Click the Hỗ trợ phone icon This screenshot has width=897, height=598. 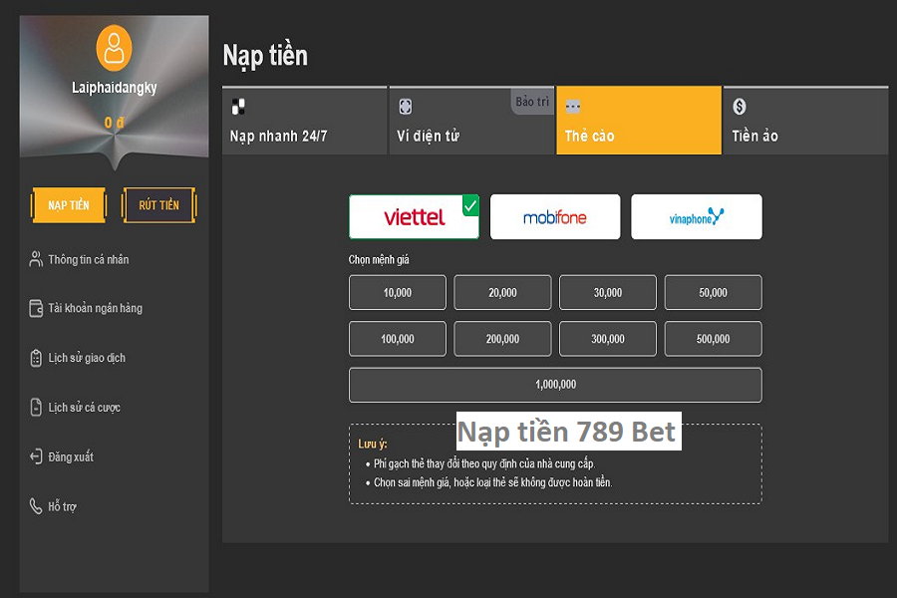36,506
